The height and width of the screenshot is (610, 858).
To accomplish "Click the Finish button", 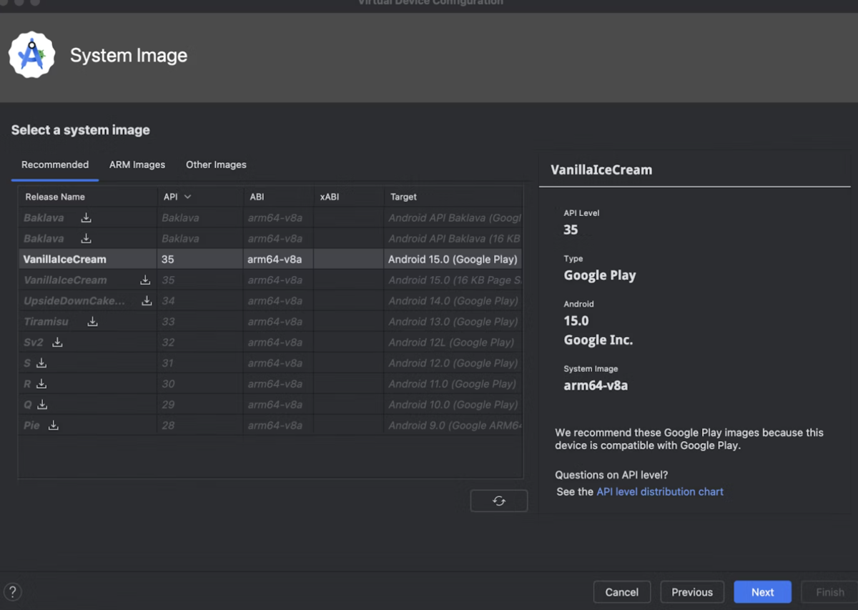I will 830,592.
